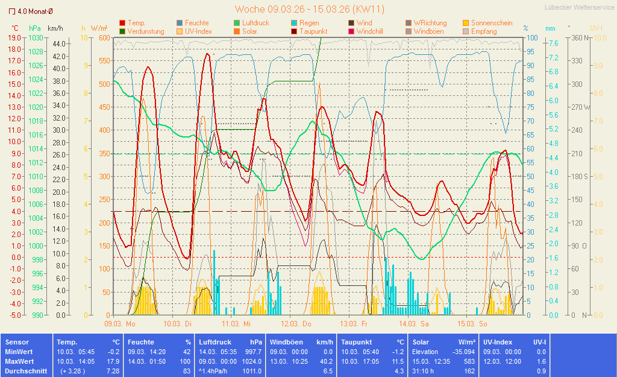
Task: Click the yellow Sonnenschein legend square
Action: point(466,23)
